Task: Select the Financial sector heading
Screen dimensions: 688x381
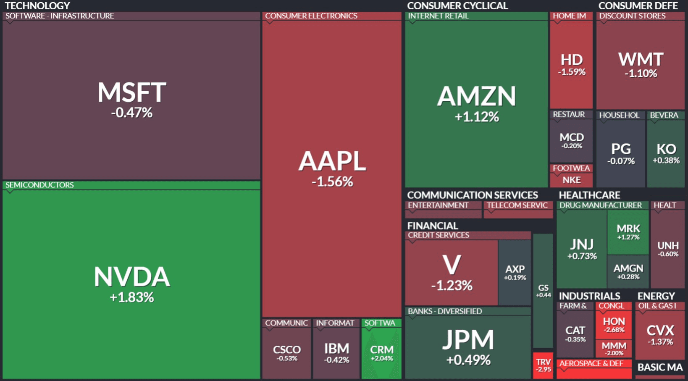Action: 433,226
